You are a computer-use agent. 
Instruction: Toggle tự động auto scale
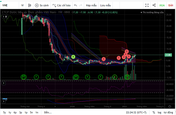coord(168,112)
